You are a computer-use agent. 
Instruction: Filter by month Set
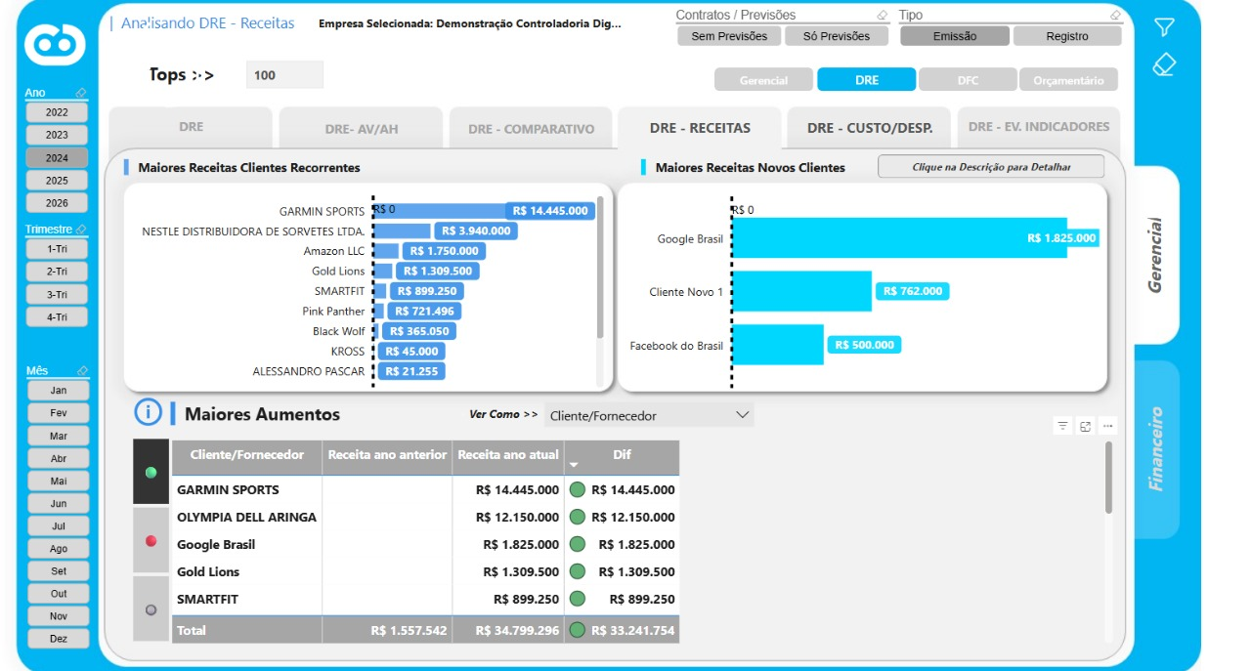click(x=59, y=570)
